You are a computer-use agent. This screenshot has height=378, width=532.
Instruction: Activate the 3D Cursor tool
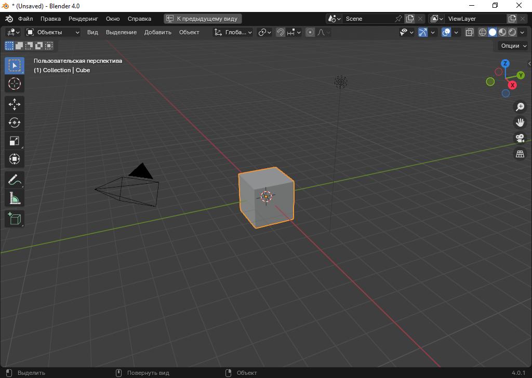pyautogui.click(x=15, y=83)
